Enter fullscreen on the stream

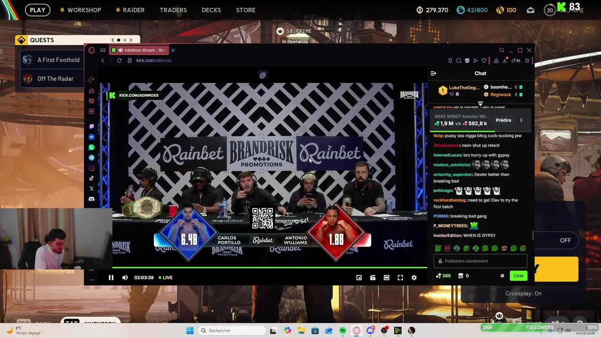pyautogui.click(x=401, y=277)
